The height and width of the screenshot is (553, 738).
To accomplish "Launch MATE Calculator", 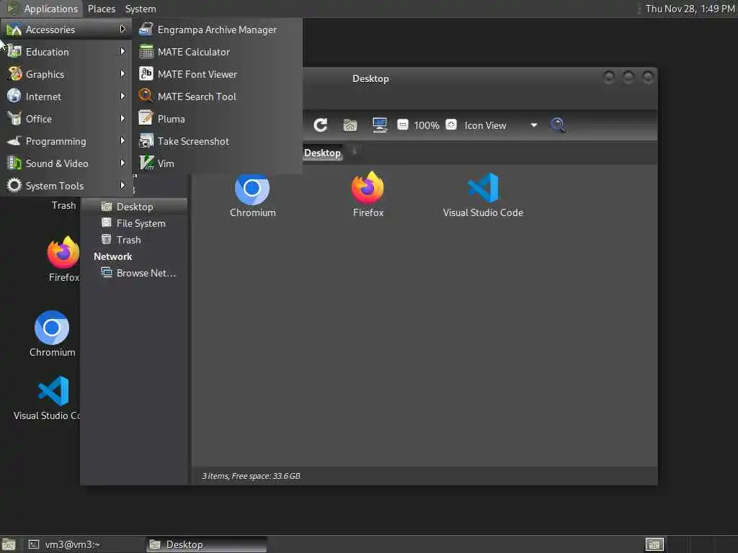I will 217,52.
